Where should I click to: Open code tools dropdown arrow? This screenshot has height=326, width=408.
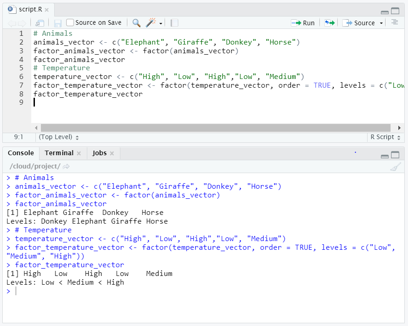click(x=161, y=23)
